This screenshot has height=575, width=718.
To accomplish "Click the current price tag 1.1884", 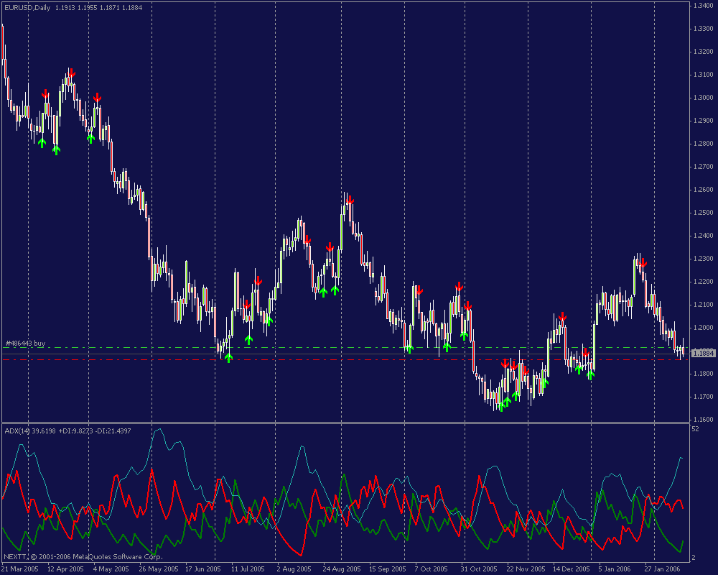I will (701, 353).
